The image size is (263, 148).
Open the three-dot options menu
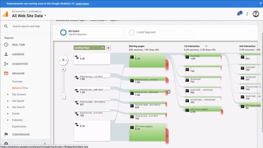247,14
